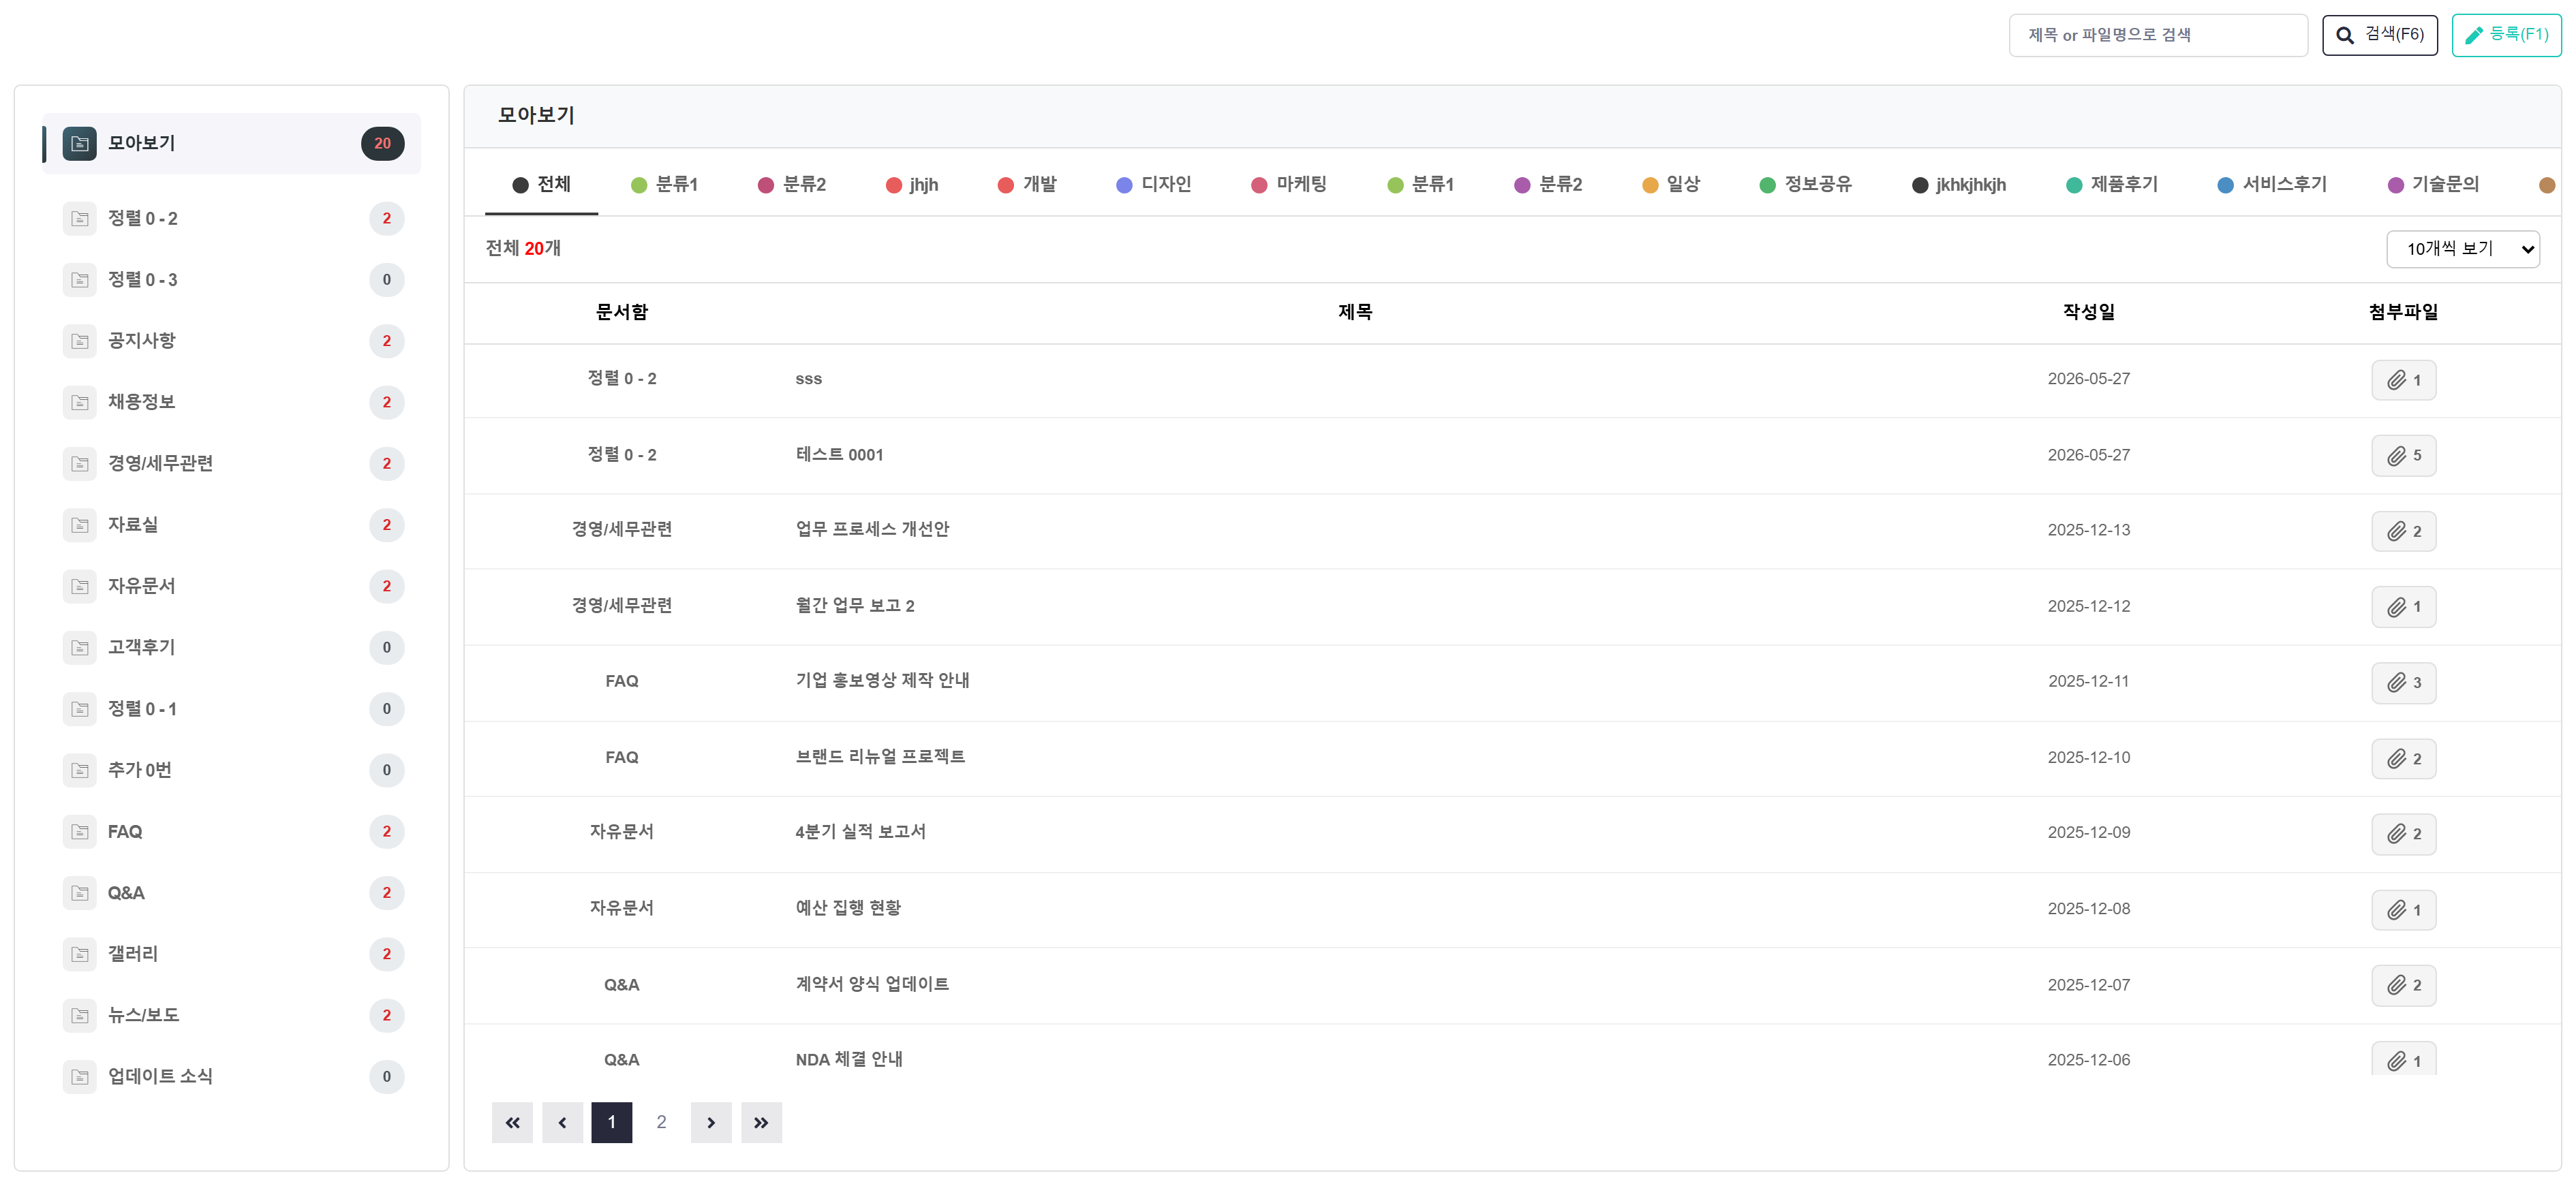Open the 10개씩 보기 page size dropdown
This screenshot has height=1184, width=2576.
point(2462,249)
